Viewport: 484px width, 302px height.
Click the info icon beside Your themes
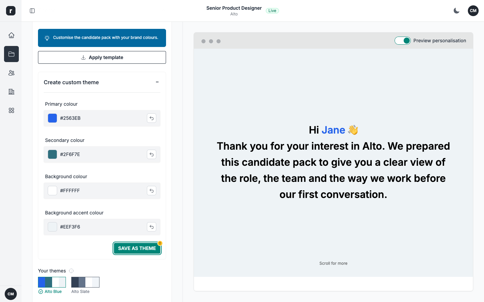coord(71,271)
